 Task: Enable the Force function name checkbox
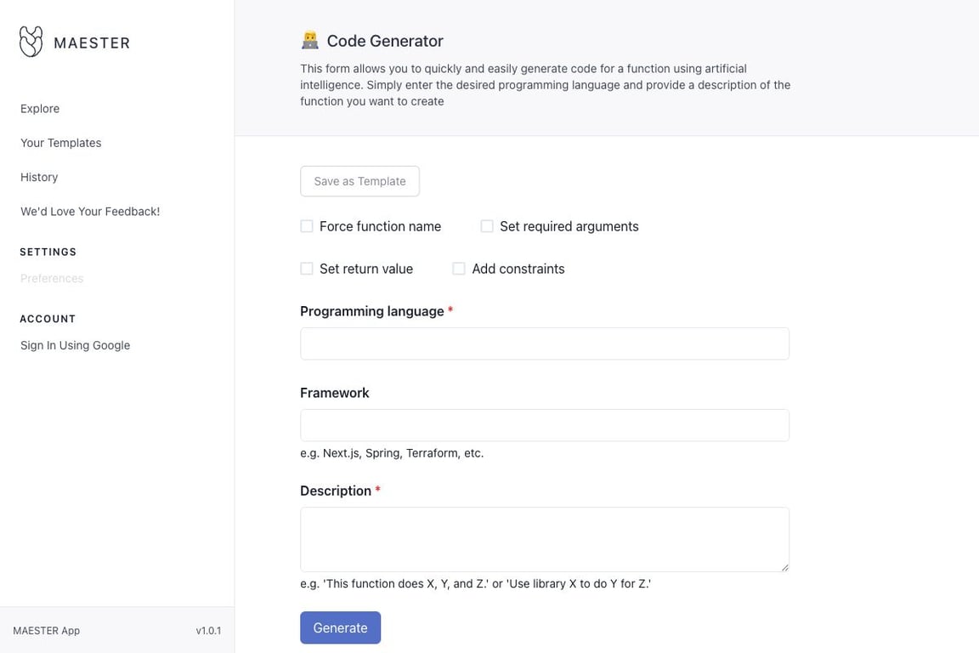point(307,226)
